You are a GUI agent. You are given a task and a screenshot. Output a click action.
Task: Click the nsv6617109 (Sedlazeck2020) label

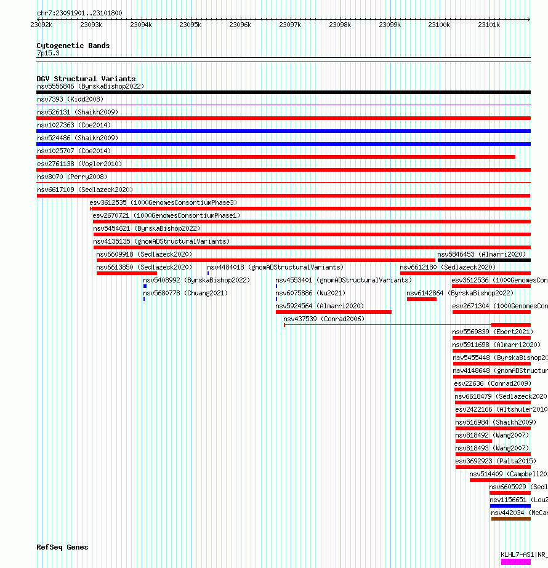tap(85, 190)
